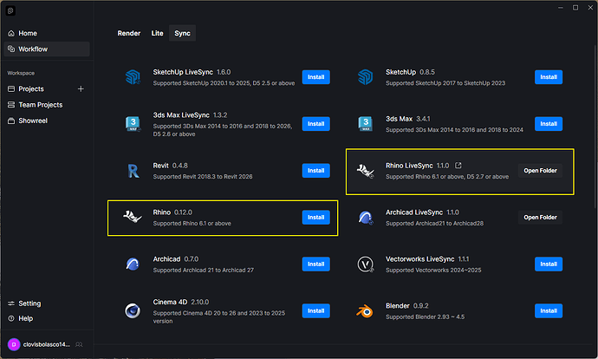This screenshot has height=359, width=598.
Task: Click the Rhino LiveSync rhino icon
Action: 366,171
